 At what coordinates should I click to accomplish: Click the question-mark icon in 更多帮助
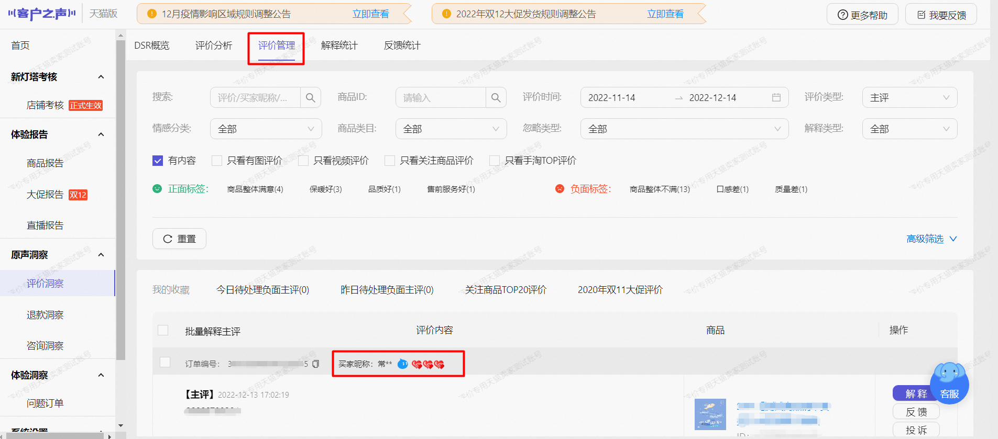[842, 15]
